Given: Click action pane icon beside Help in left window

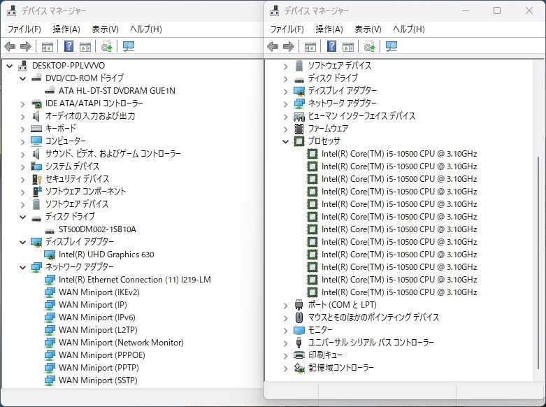Looking at the screenshot, I should point(85,46).
